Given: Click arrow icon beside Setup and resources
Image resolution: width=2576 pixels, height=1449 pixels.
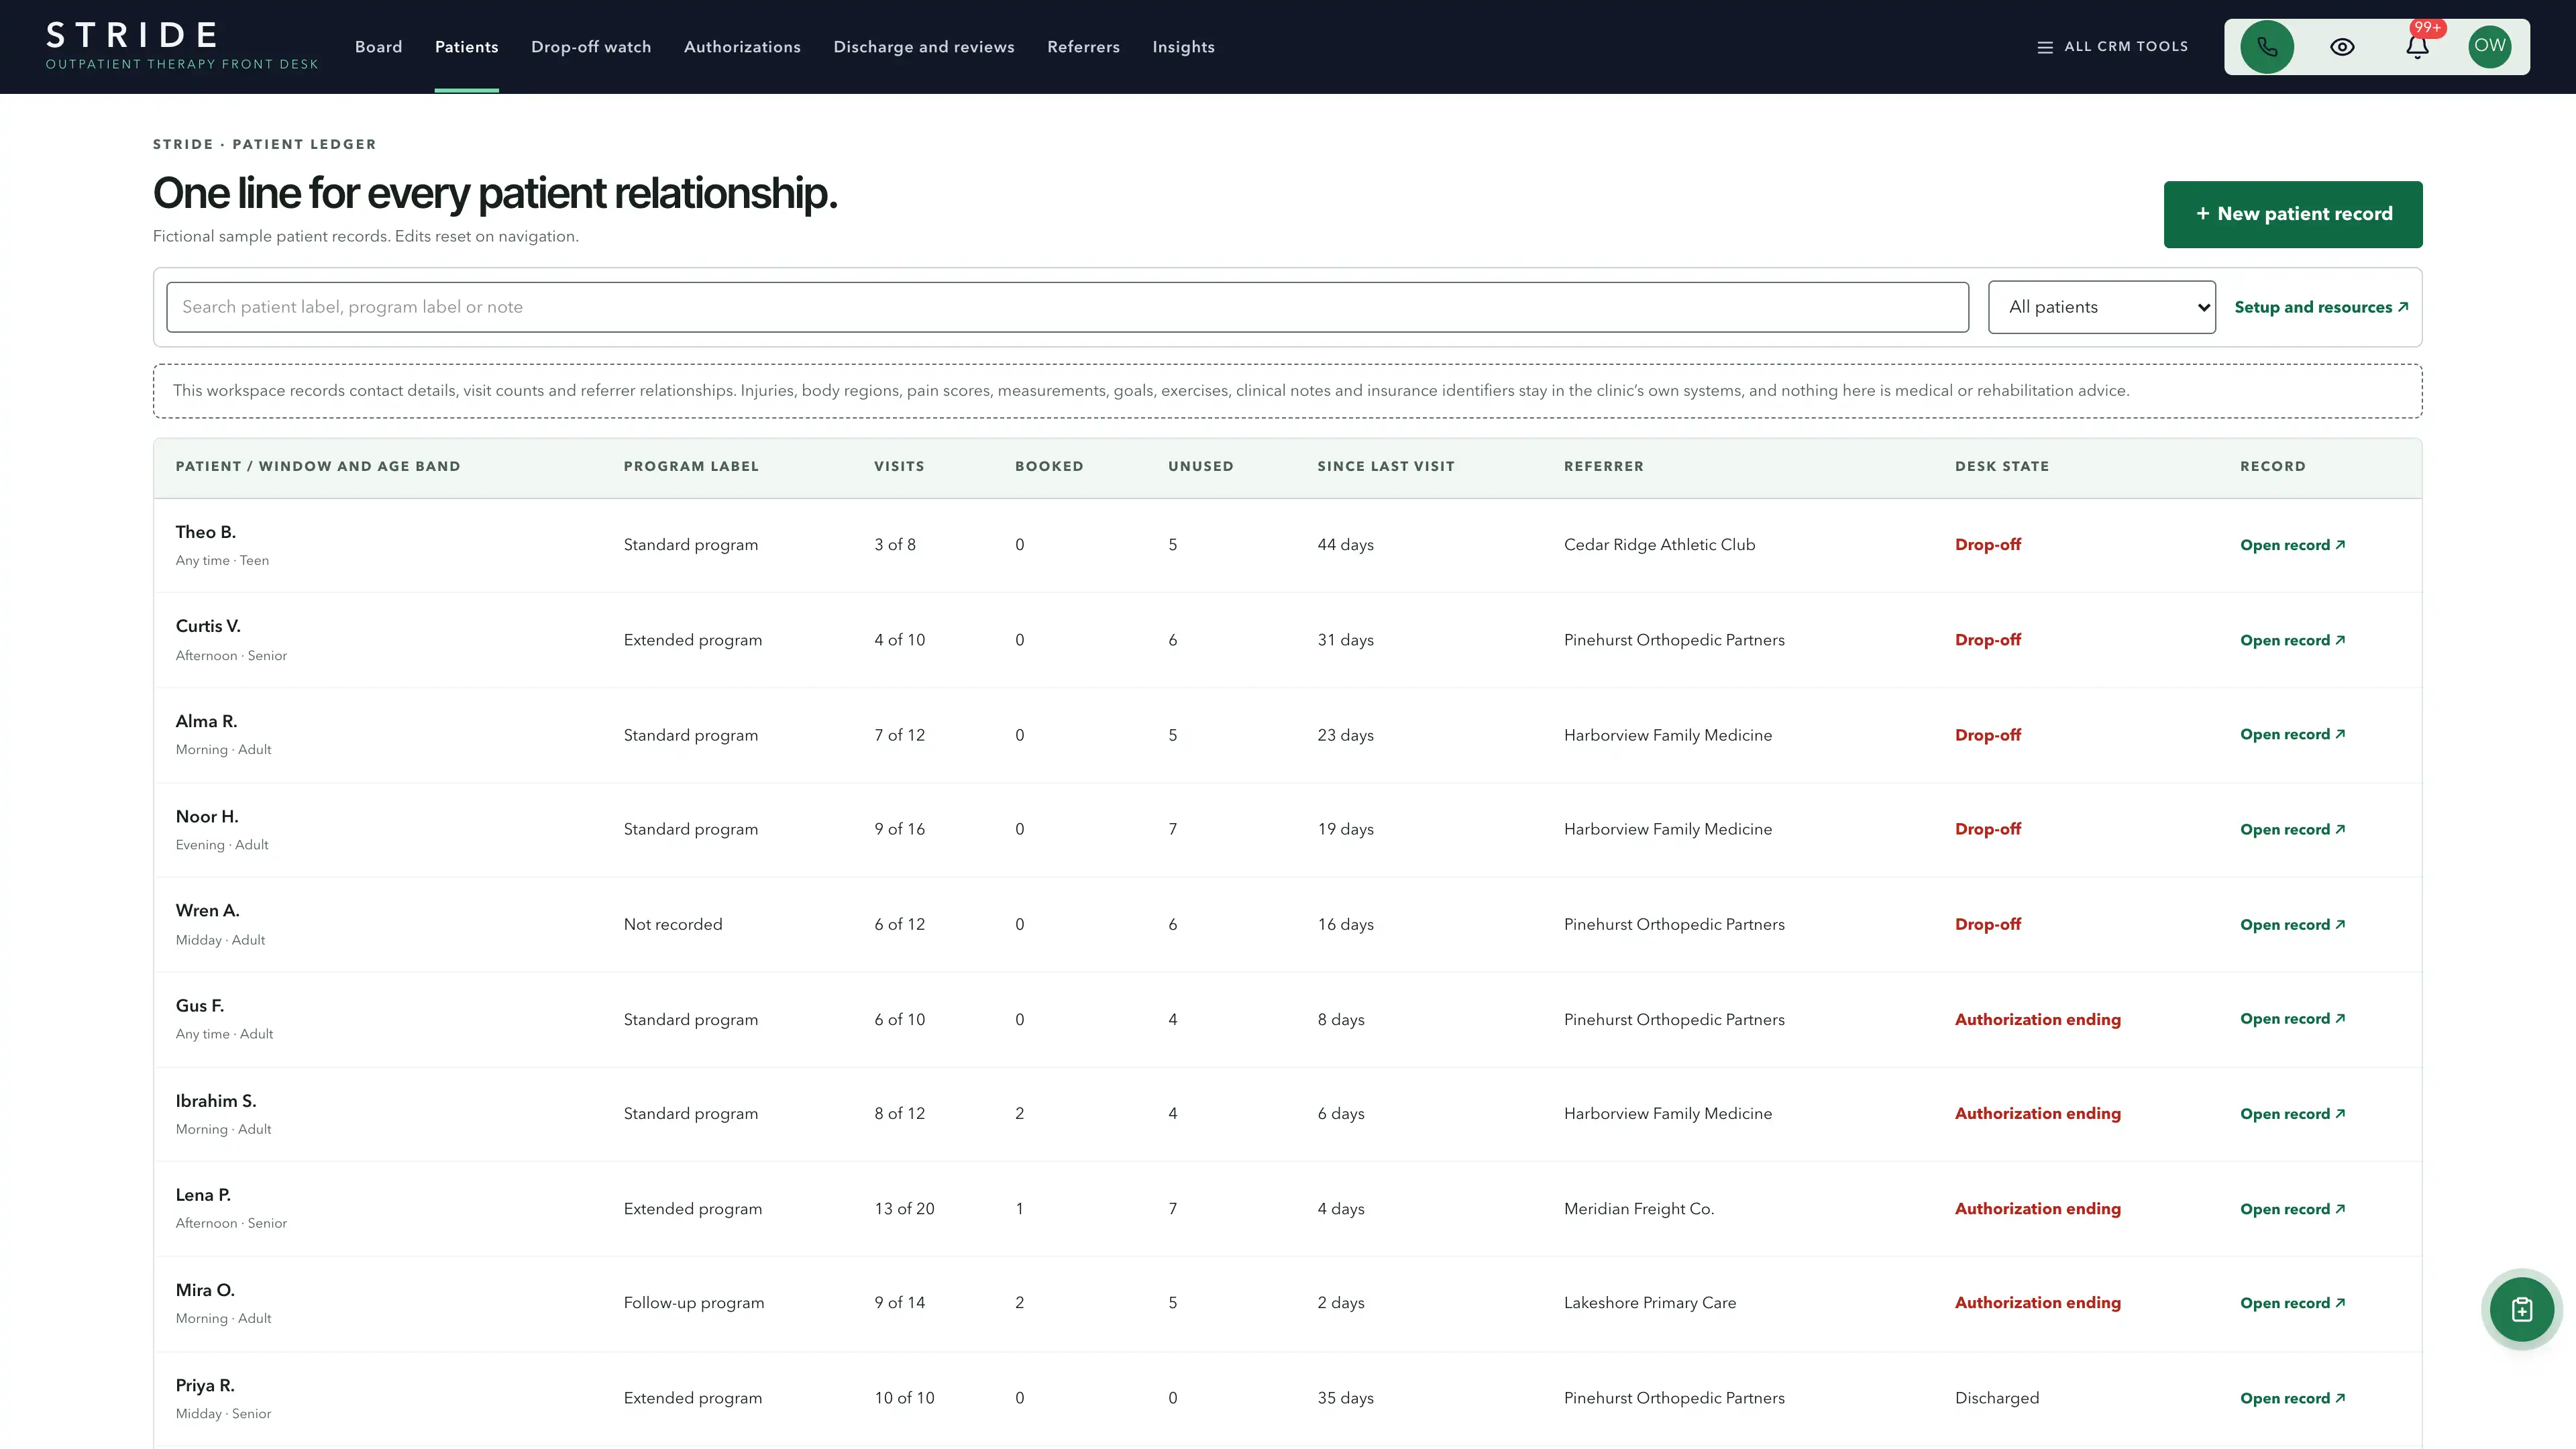Looking at the screenshot, I should (x=2403, y=307).
